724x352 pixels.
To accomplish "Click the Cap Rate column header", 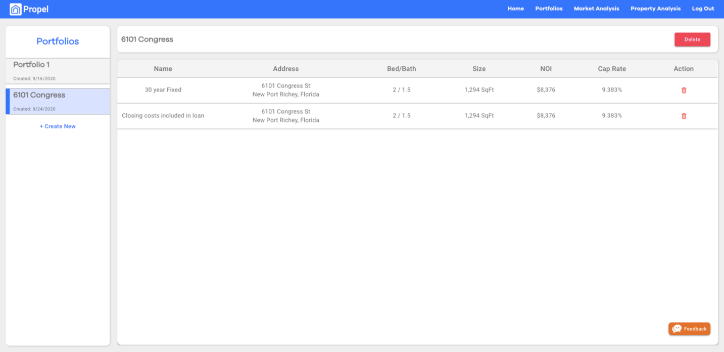I will tap(612, 69).
